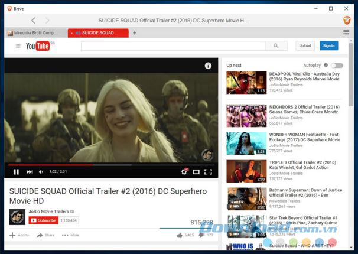
Task: Mute the video volume
Action: pos(41,172)
